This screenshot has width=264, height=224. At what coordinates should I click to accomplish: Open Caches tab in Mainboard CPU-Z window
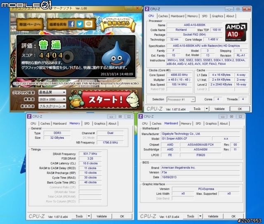[157, 124]
